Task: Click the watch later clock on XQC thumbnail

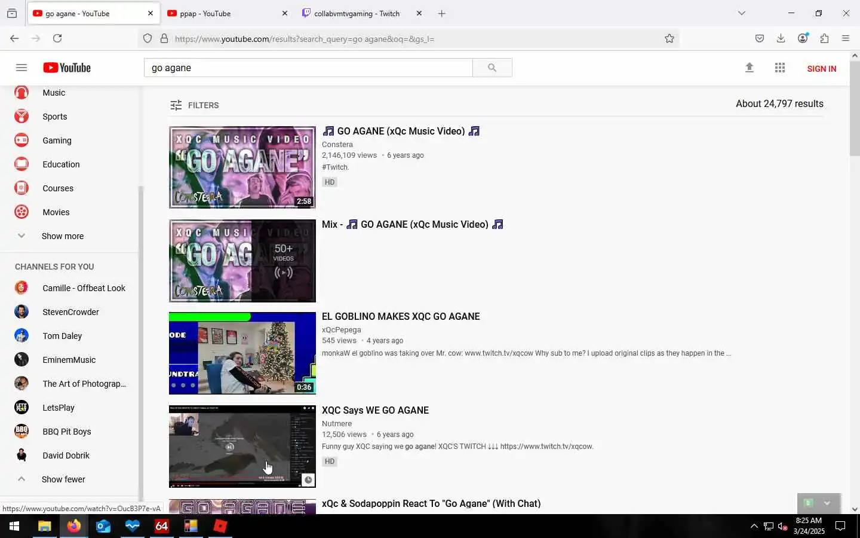Action: 308,480
